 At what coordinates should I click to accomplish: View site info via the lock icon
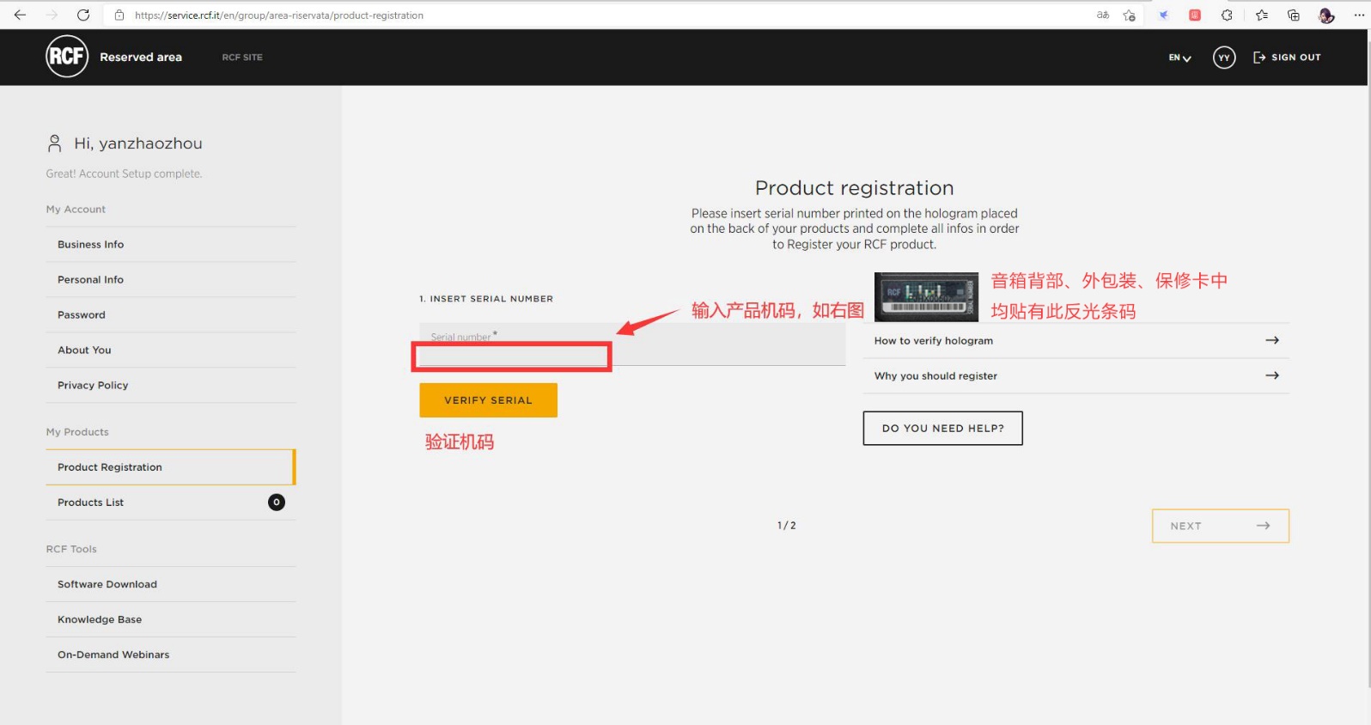tap(119, 15)
